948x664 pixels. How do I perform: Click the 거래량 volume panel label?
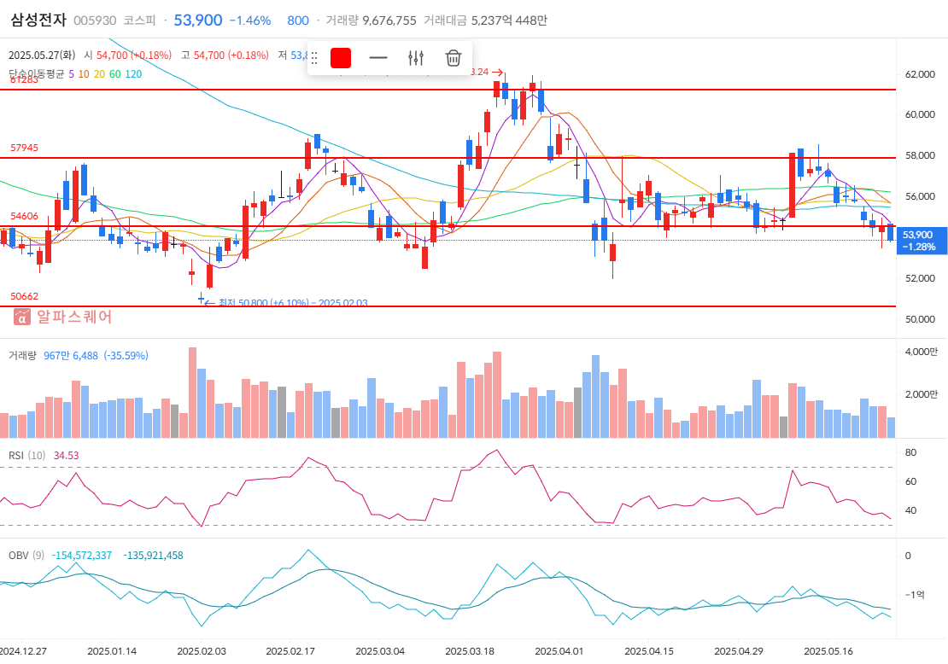(x=22, y=355)
